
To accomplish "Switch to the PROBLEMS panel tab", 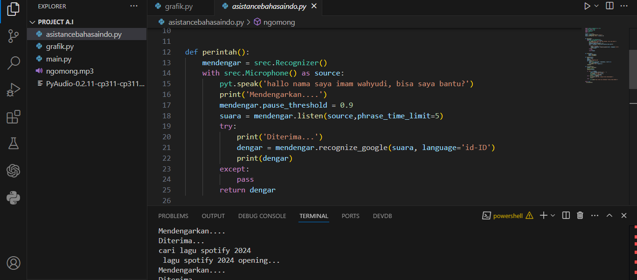I will [173, 216].
